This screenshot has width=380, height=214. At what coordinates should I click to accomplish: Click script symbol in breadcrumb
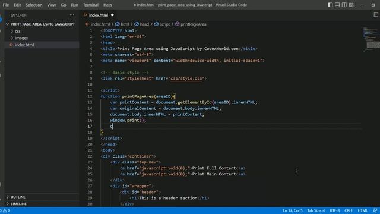click(x=162, y=24)
